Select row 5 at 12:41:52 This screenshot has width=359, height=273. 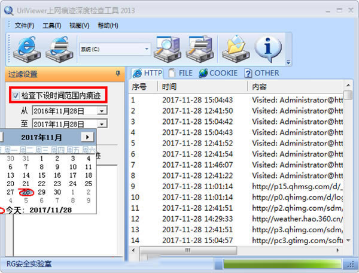236,143
